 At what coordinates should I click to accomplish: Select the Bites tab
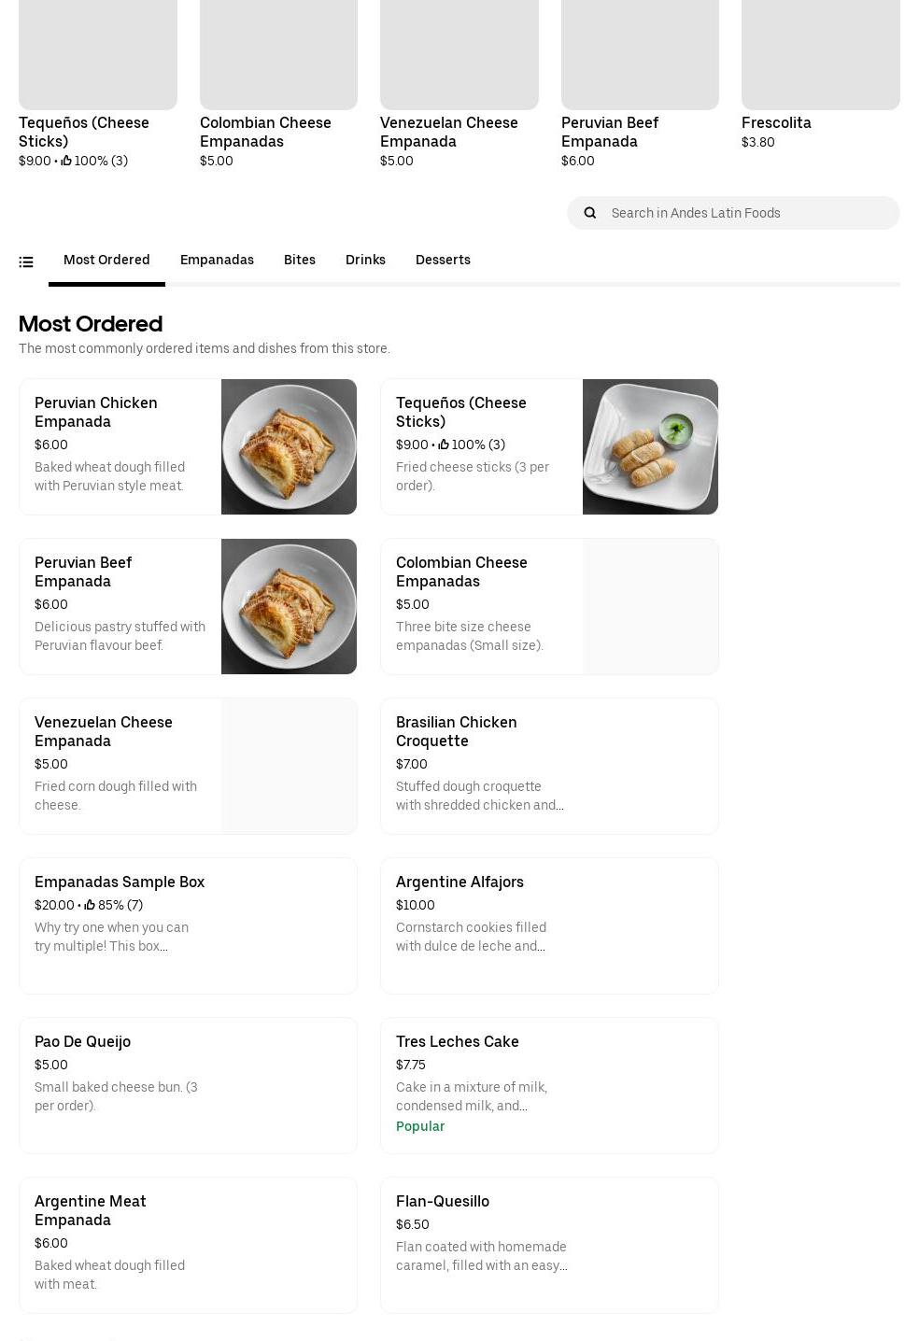coord(299,260)
